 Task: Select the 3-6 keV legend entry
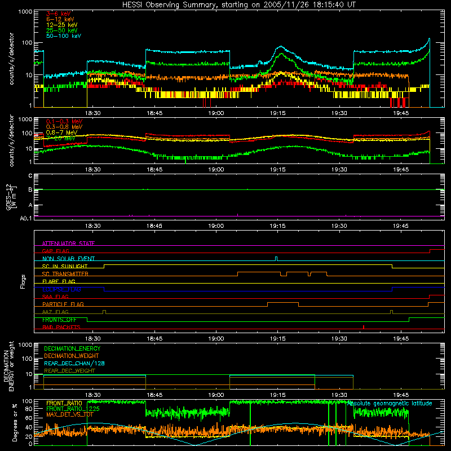click(x=59, y=14)
